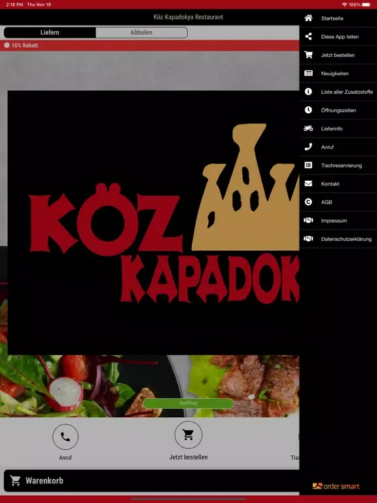This screenshot has height=503, width=377.
Task: Switch to the Abholen pickup option
Action: (141, 32)
